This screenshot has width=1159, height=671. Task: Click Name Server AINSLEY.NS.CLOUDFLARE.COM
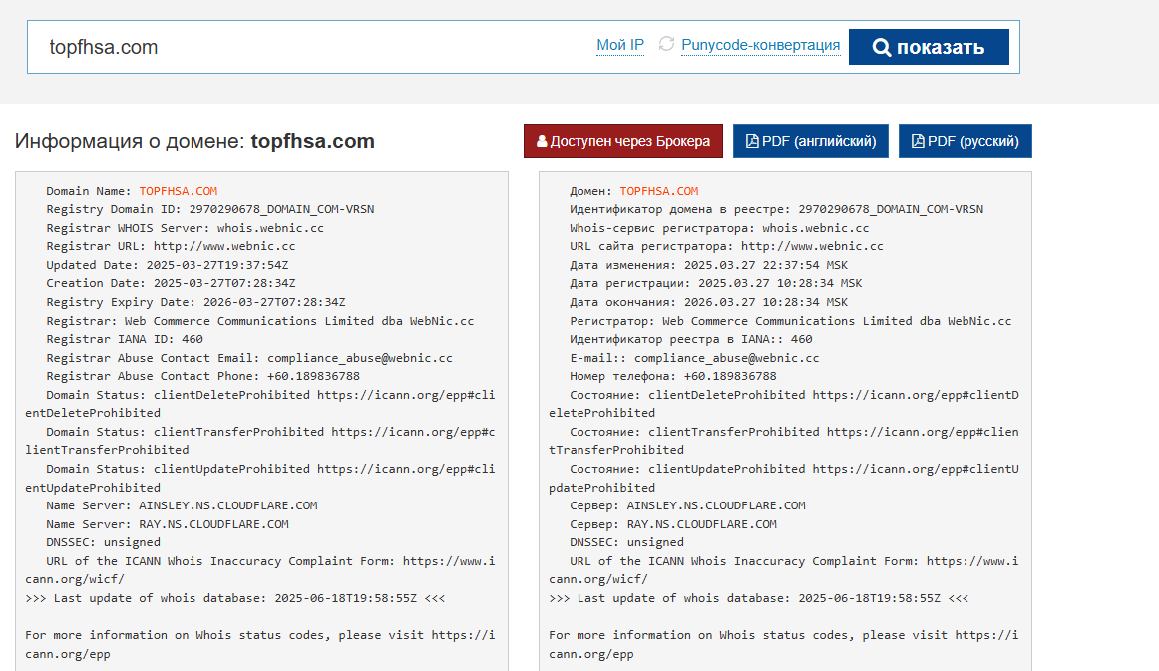(x=227, y=505)
